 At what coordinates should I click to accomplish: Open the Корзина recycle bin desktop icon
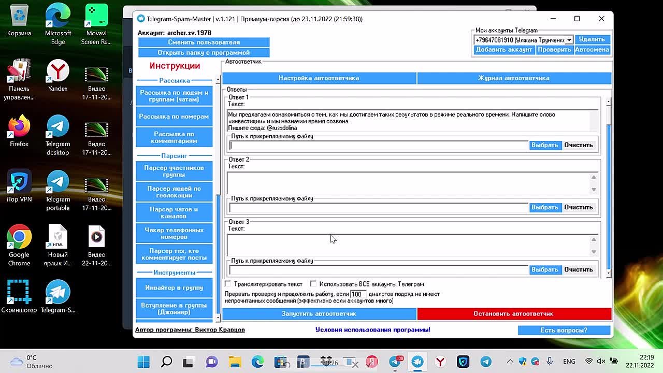[x=19, y=21]
